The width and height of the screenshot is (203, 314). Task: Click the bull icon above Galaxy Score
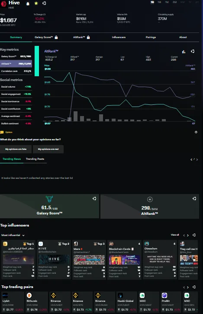(49, 199)
